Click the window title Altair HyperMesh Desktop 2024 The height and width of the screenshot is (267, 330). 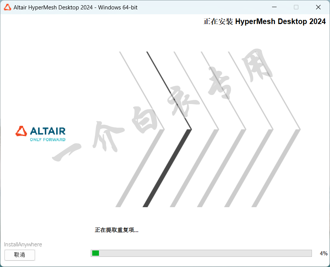point(76,8)
